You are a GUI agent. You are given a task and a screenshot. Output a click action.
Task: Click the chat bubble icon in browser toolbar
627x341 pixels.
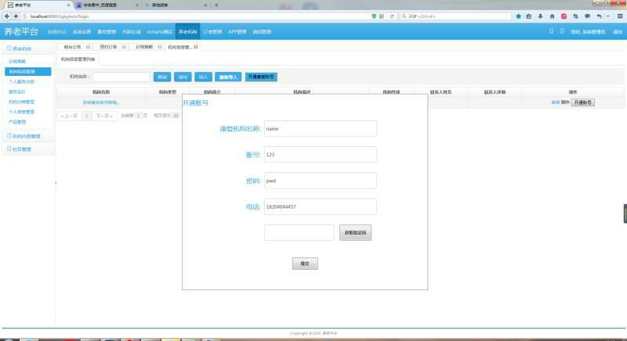click(586, 16)
